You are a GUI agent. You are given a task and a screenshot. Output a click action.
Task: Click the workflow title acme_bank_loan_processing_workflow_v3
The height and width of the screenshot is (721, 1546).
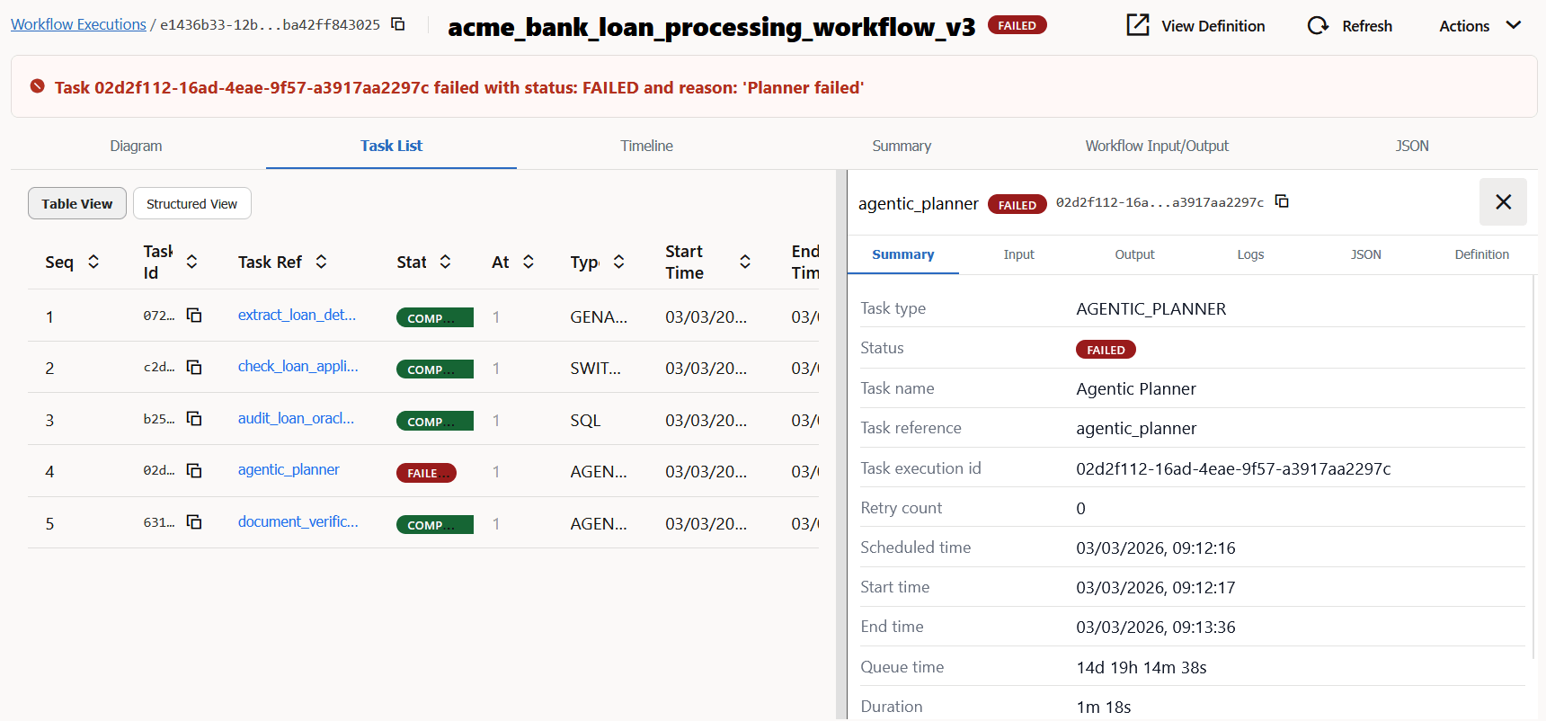[711, 27]
